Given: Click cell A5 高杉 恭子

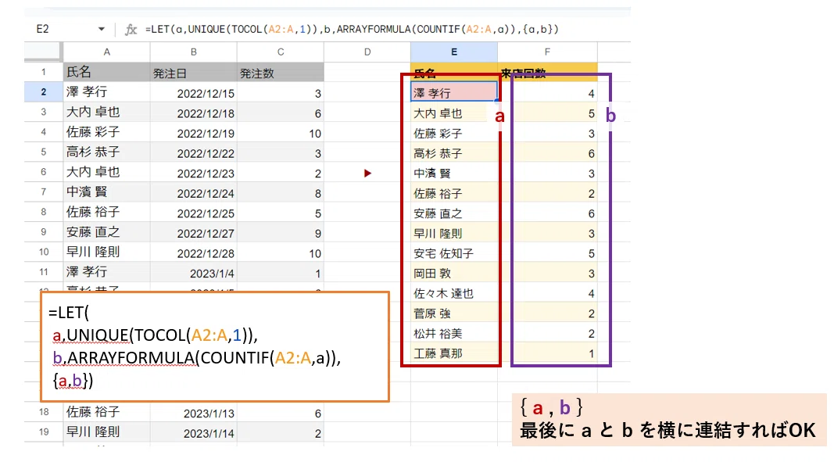Looking at the screenshot, I should click(x=106, y=152).
